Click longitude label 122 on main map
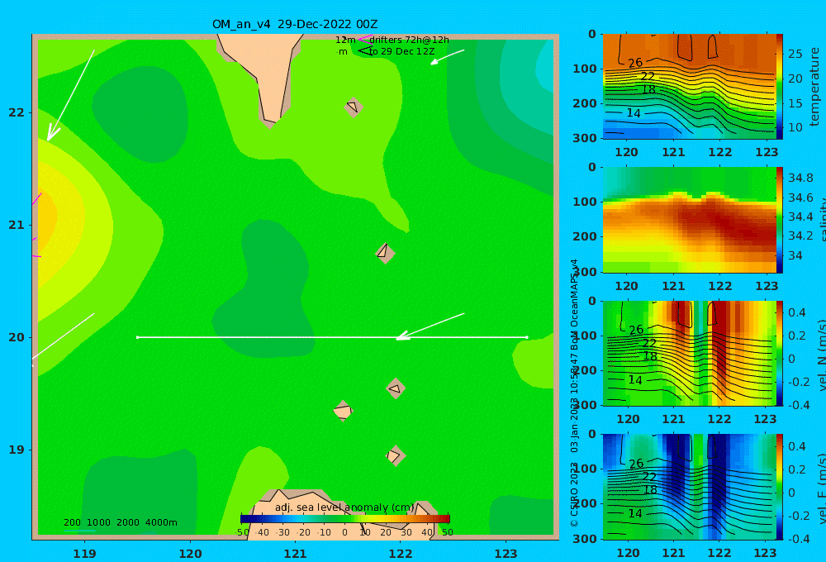 click(401, 554)
